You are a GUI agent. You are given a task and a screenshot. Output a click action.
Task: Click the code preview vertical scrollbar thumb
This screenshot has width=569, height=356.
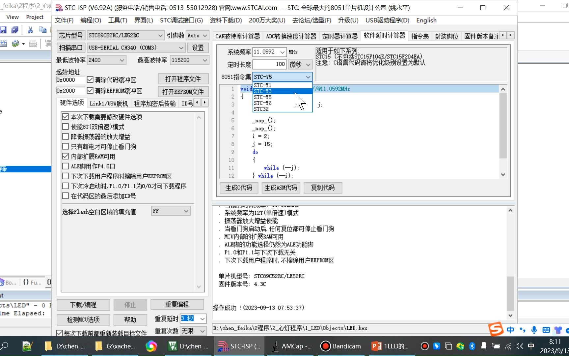(x=503, y=126)
